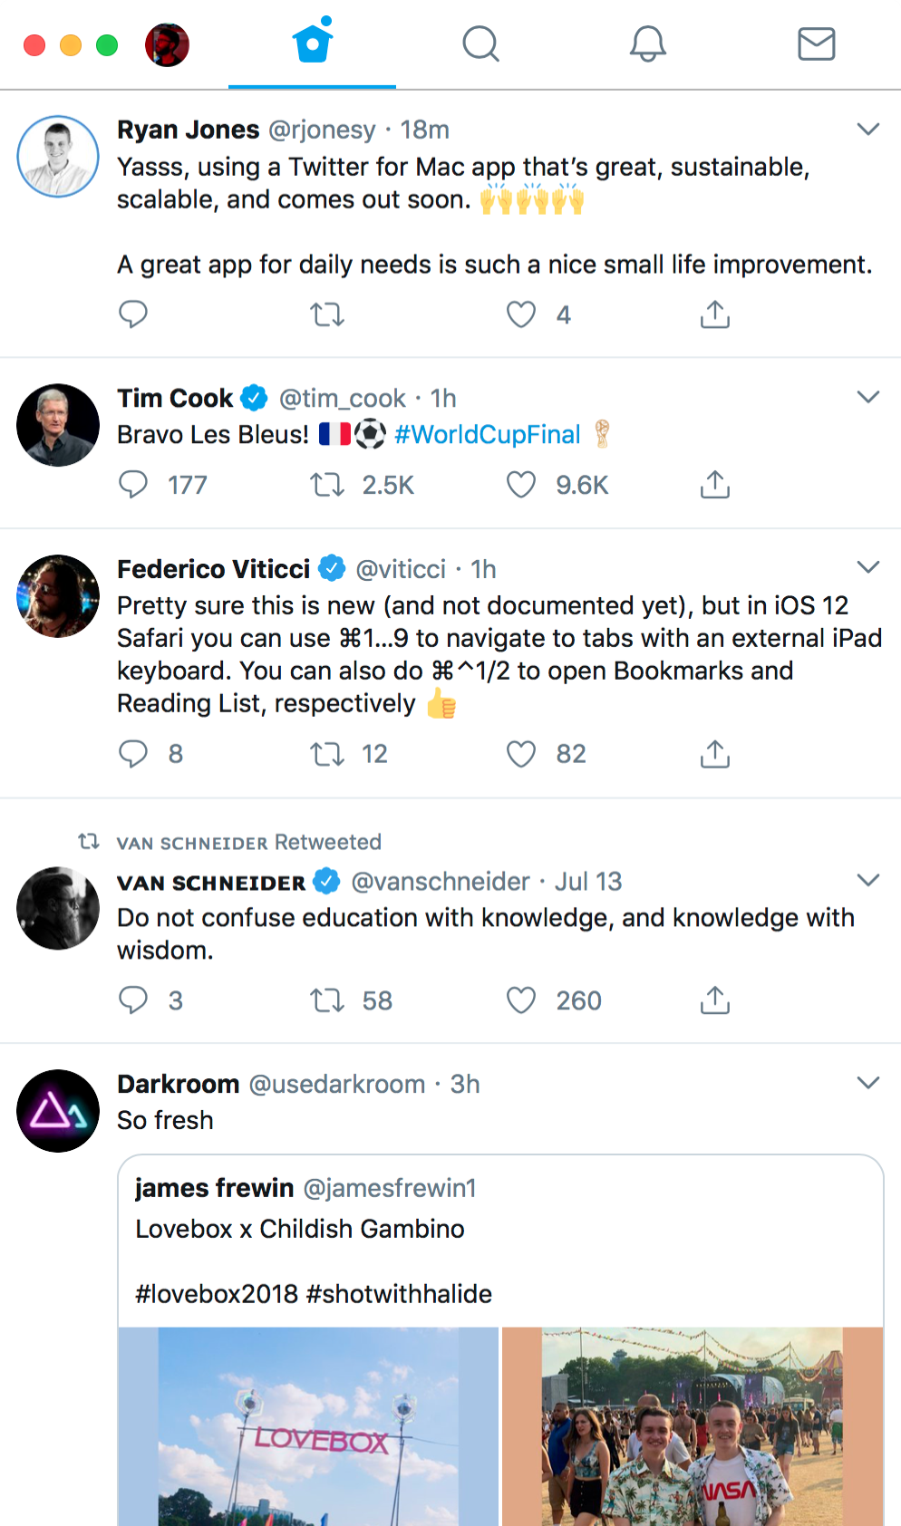Retweet Federico Viticci's iOS 12 tweet
The height and width of the screenshot is (1526, 901).
pyautogui.click(x=326, y=754)
